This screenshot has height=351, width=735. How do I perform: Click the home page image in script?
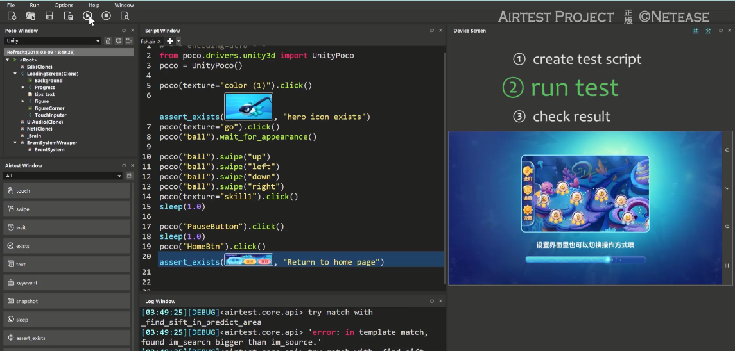pyautogui.click(x=248, y=259)
